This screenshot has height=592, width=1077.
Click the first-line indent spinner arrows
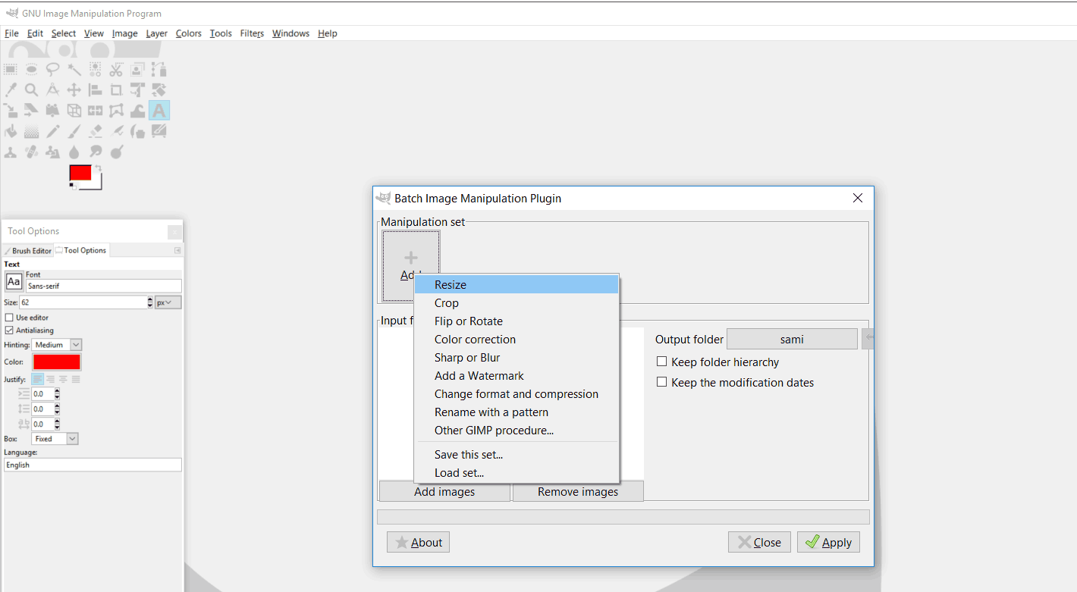click(x=57, y=393)
